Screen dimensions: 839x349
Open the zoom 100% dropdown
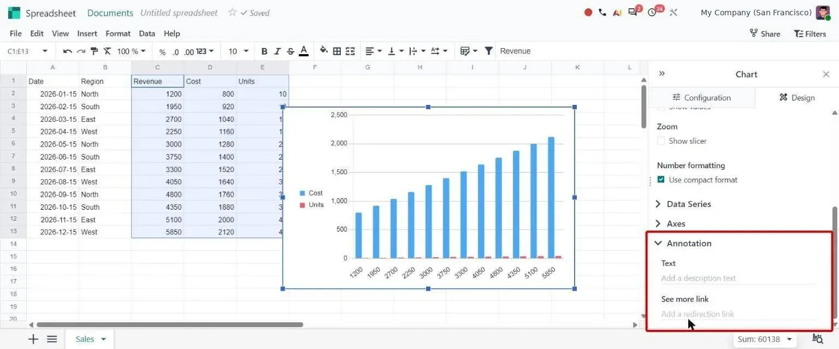pos(132,51)
